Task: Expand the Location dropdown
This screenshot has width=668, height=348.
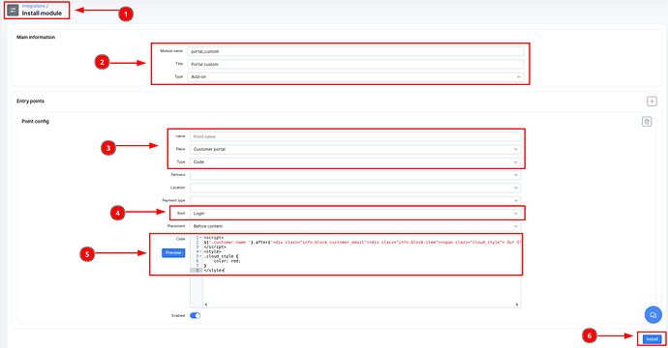Action: 355,188
